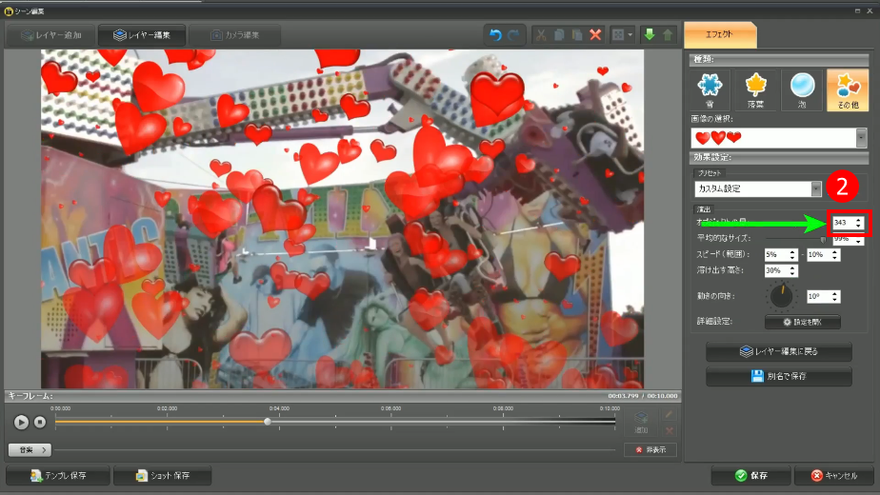880x495 pixels.
Task: Expand the カスタム設定 preset dropdown
Action: point(815,188)
